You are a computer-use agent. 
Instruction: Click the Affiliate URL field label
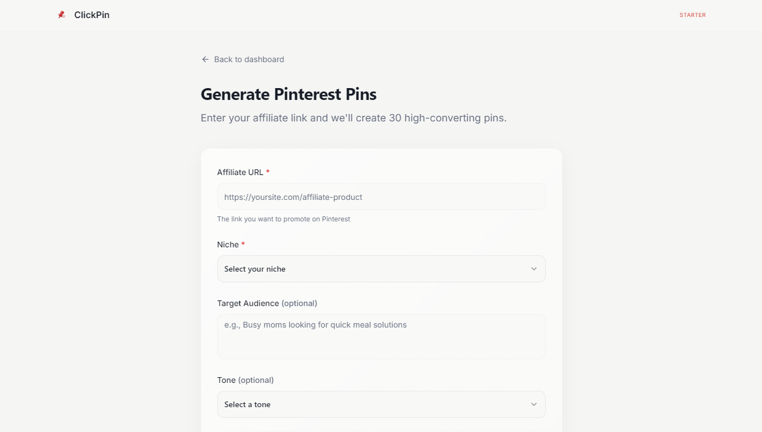240,172
